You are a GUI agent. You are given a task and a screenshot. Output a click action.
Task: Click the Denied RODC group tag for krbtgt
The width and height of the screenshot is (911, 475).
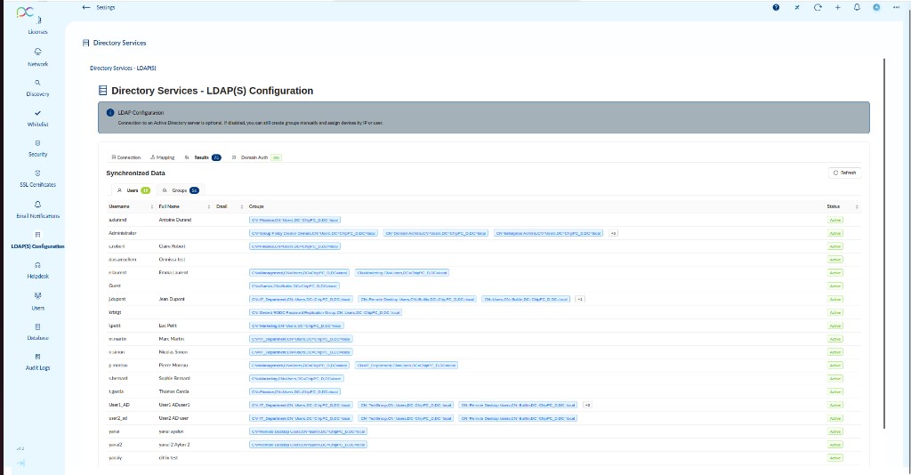tap(326, 312)
